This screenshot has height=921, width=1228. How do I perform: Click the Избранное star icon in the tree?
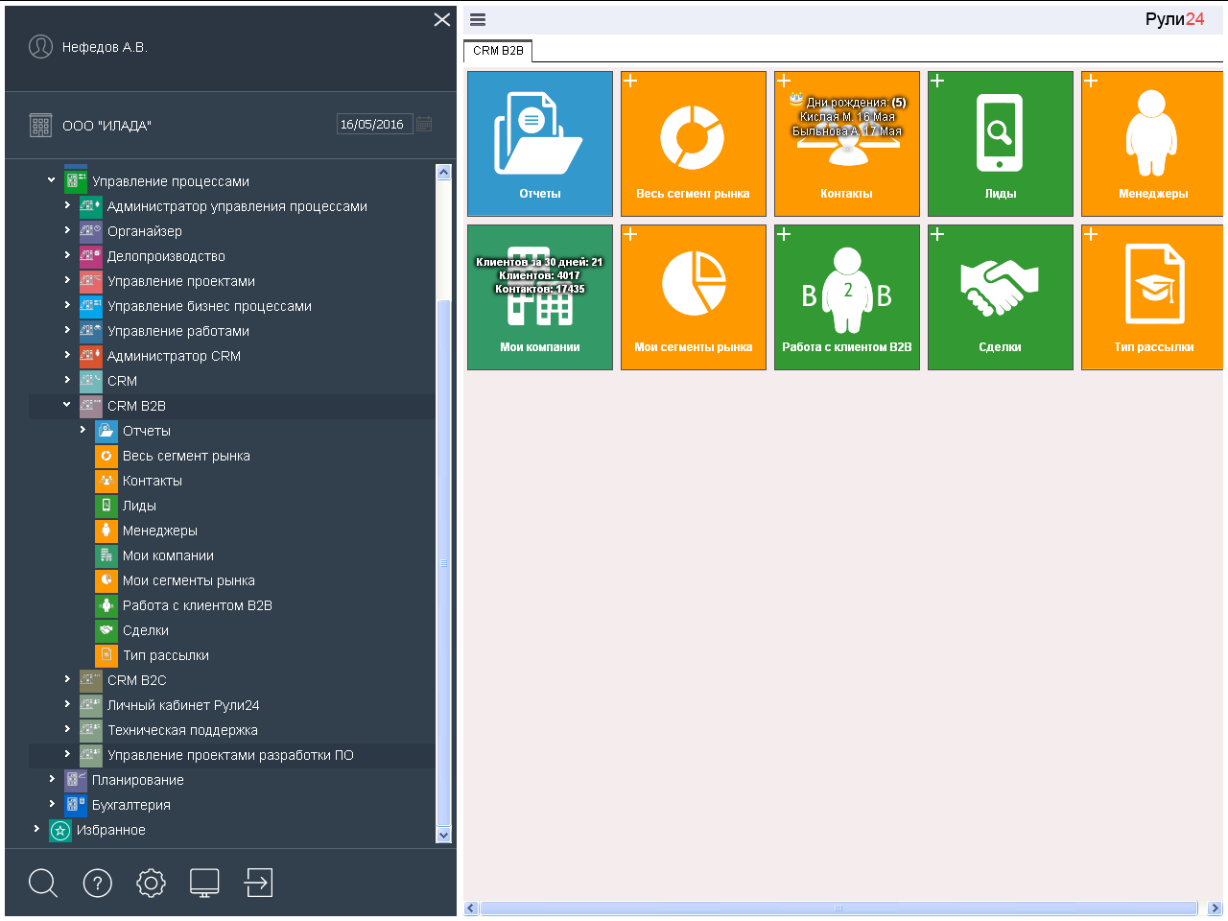point(60,831)
